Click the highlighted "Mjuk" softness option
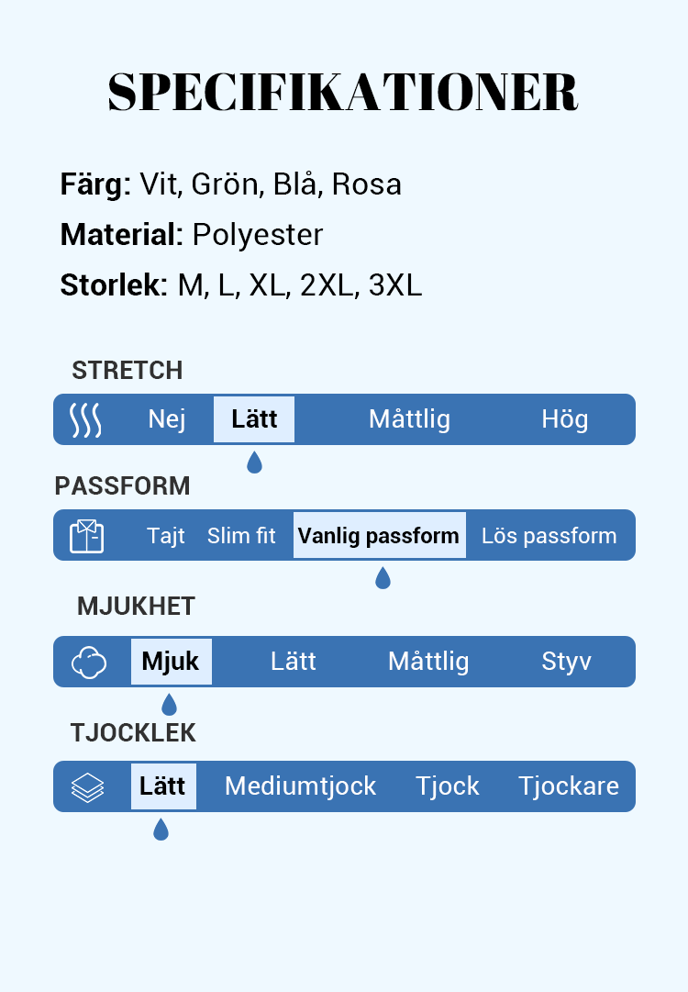 tap(171, 662)
